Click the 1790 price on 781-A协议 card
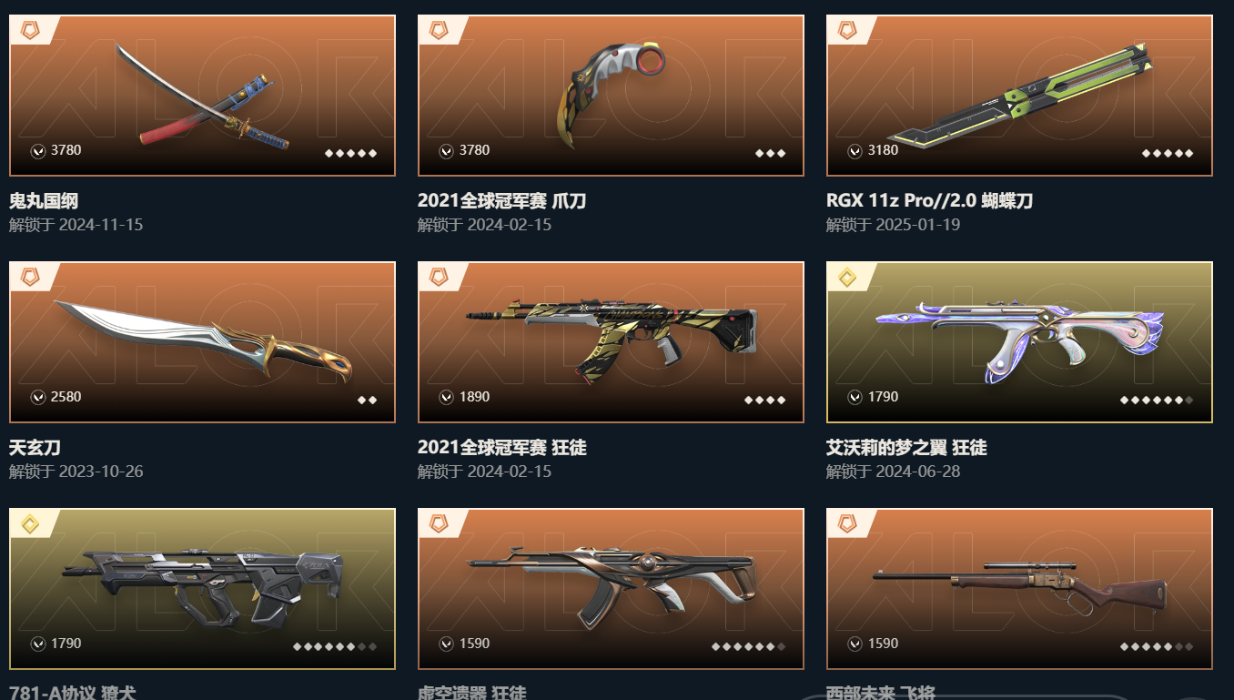Image resolution: width=1234 pixels, height=700 pixels. (x=66, y=644)
